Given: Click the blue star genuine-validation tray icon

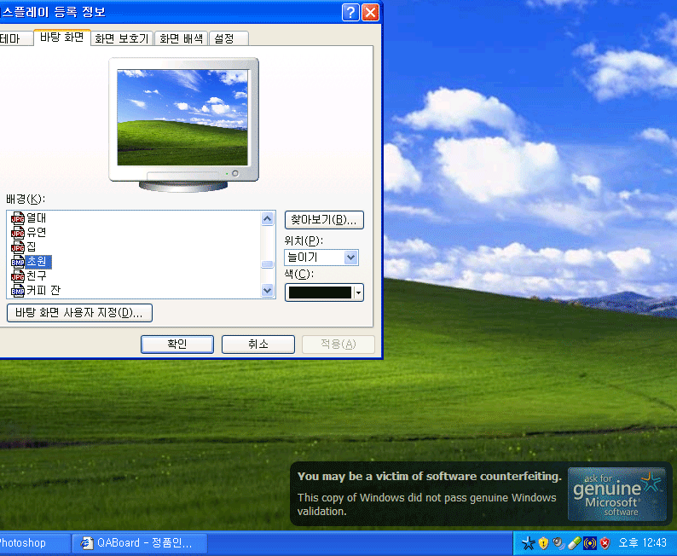Looking at the screenshot, I should coord(528,543).
